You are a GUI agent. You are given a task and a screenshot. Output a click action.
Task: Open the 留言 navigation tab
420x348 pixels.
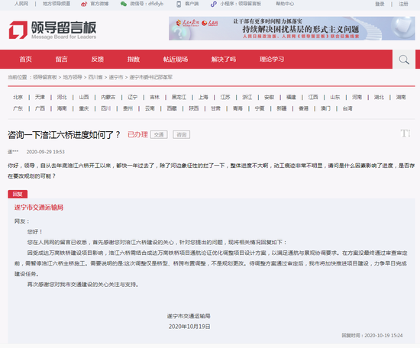tap(62, 60)
